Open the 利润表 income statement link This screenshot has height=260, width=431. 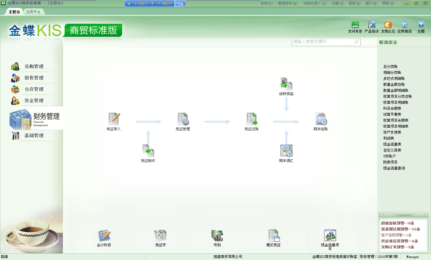(x=388, y=138)
